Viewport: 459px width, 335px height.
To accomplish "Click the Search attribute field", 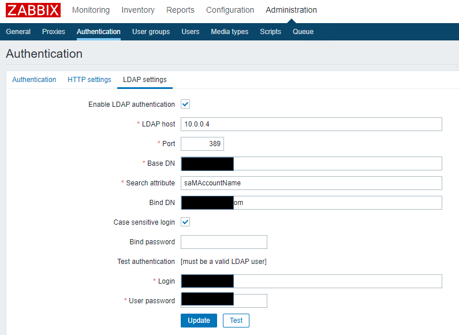I will [x=311, y=183].
